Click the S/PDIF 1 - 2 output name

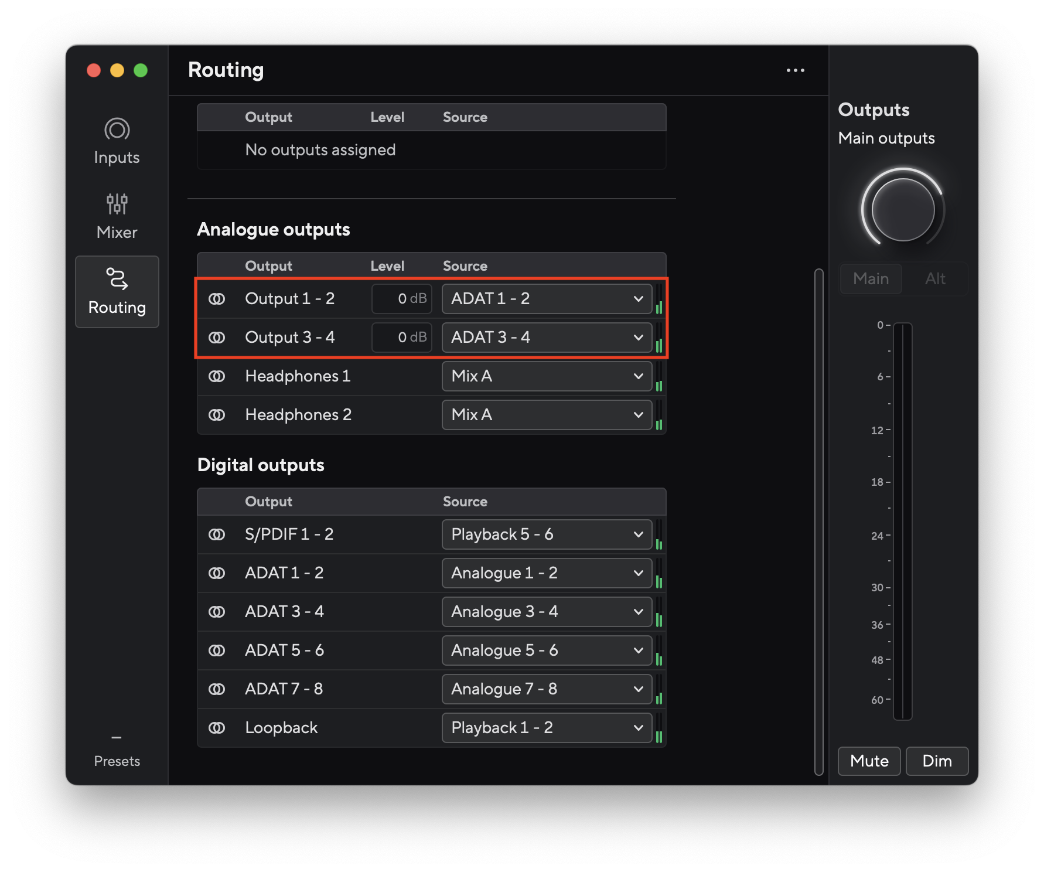289,534
